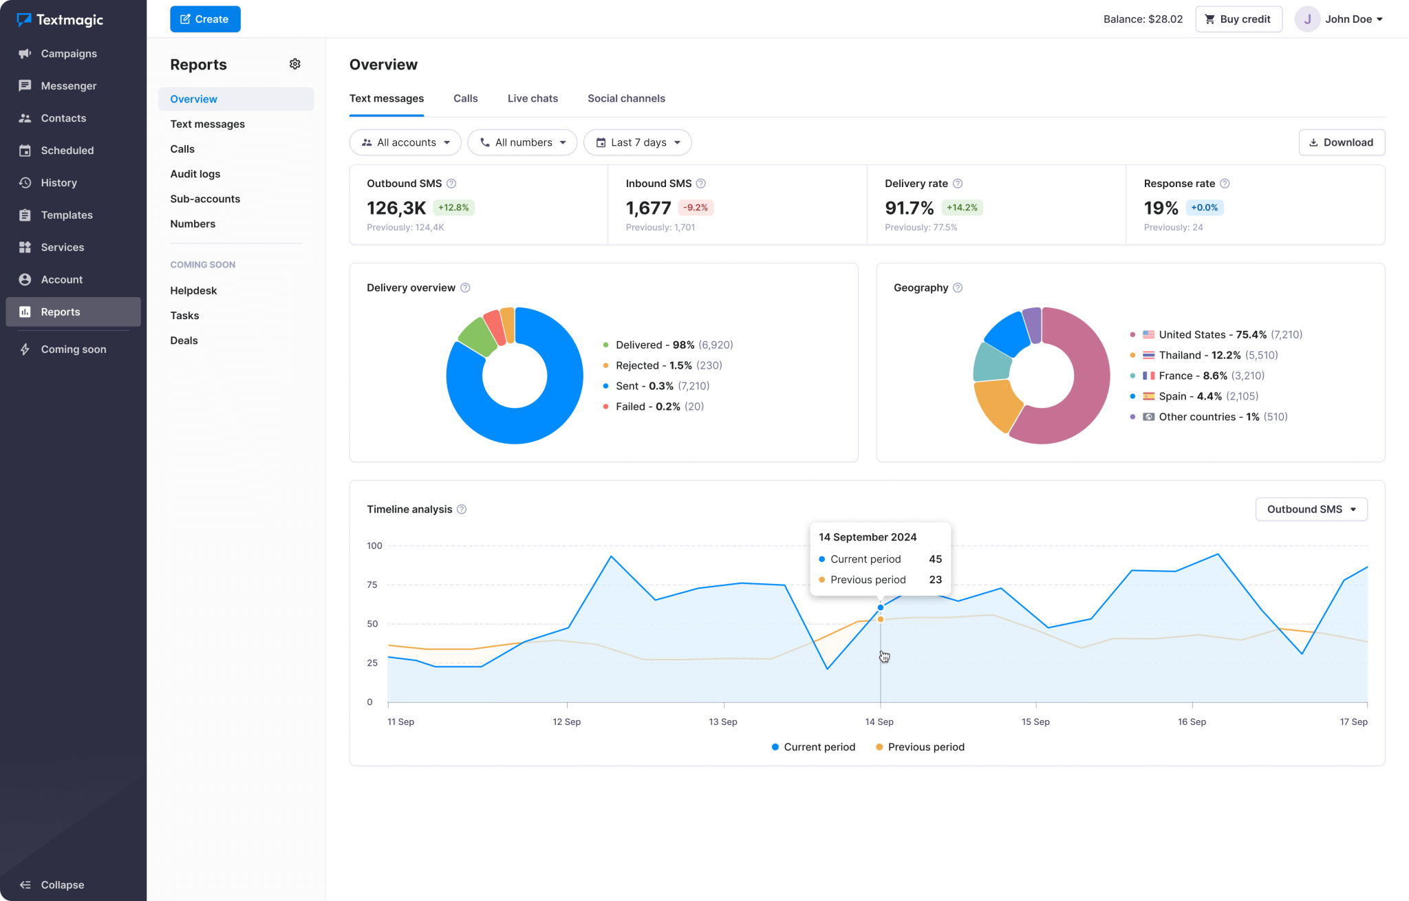
Task: Download the report using the Download button
Action: [x=1341, y=142]
